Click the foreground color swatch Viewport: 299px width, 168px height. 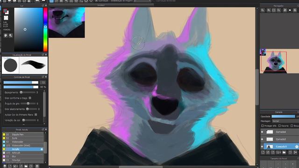point(5,11)
